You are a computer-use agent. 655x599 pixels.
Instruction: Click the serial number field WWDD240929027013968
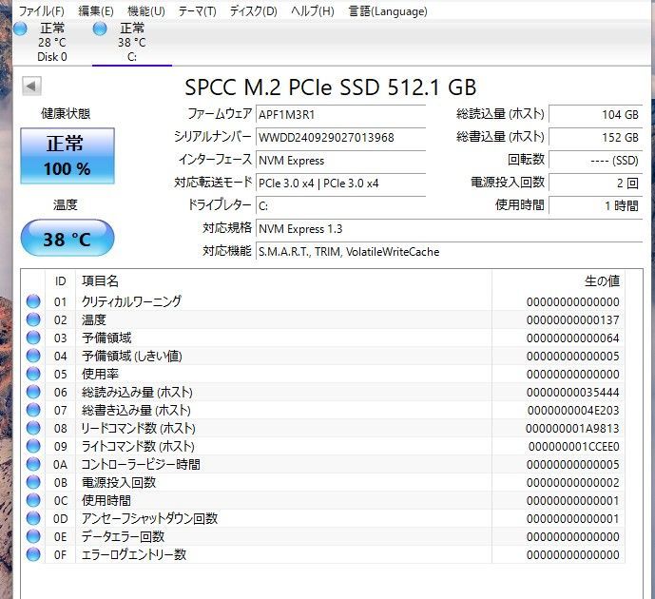click(340, 138)
